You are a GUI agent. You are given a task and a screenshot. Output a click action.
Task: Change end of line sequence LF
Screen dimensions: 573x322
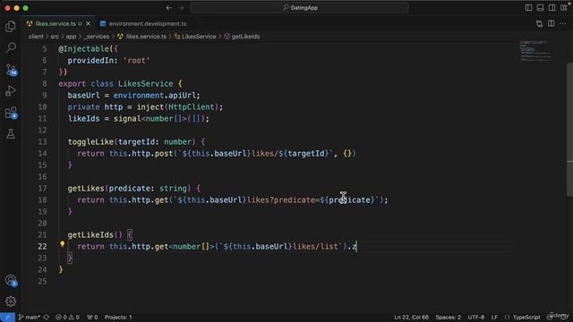coord(494,318)
